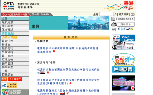The width and height of the screenshot is (153, 95).
Task: Click the W3C WAI-A WCAG badge
Action: coord(9,85)
